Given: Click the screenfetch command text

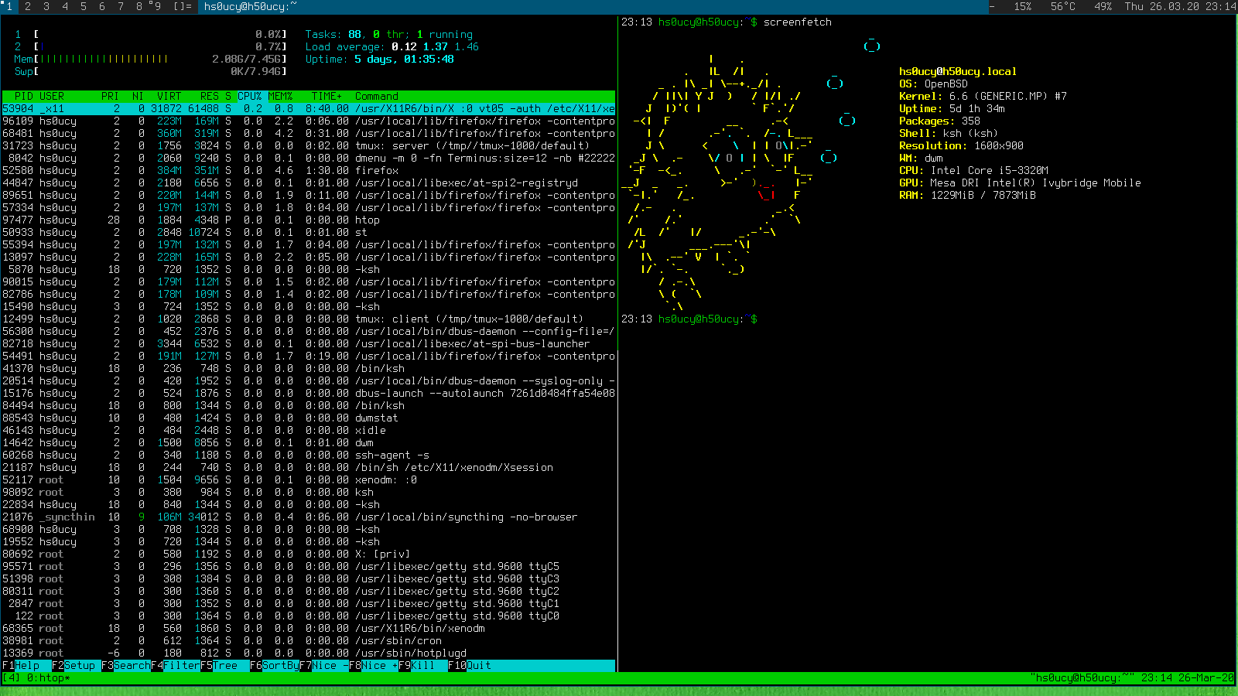Looking at the screenshot, I should pyautogui.click(x=798, y=22).
